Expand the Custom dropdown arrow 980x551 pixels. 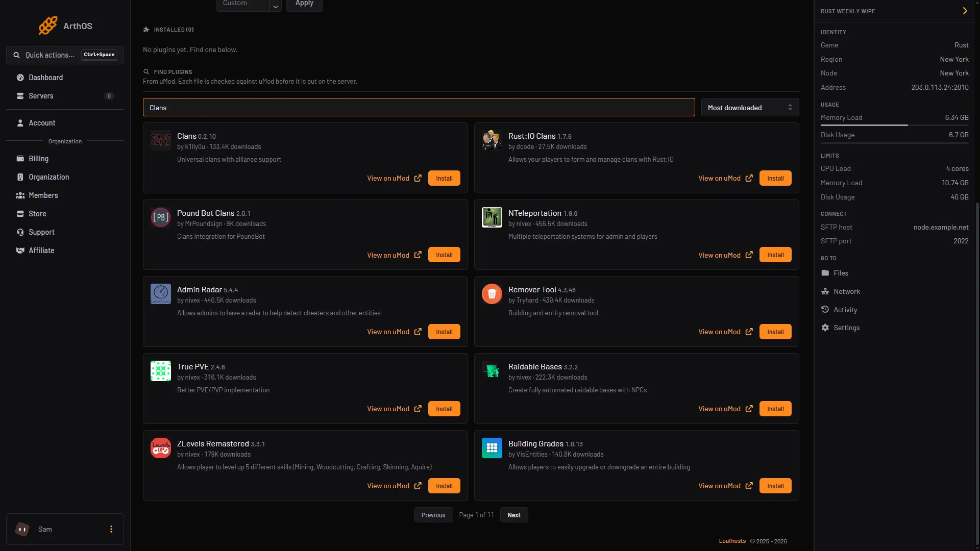[x=275, y=6]
